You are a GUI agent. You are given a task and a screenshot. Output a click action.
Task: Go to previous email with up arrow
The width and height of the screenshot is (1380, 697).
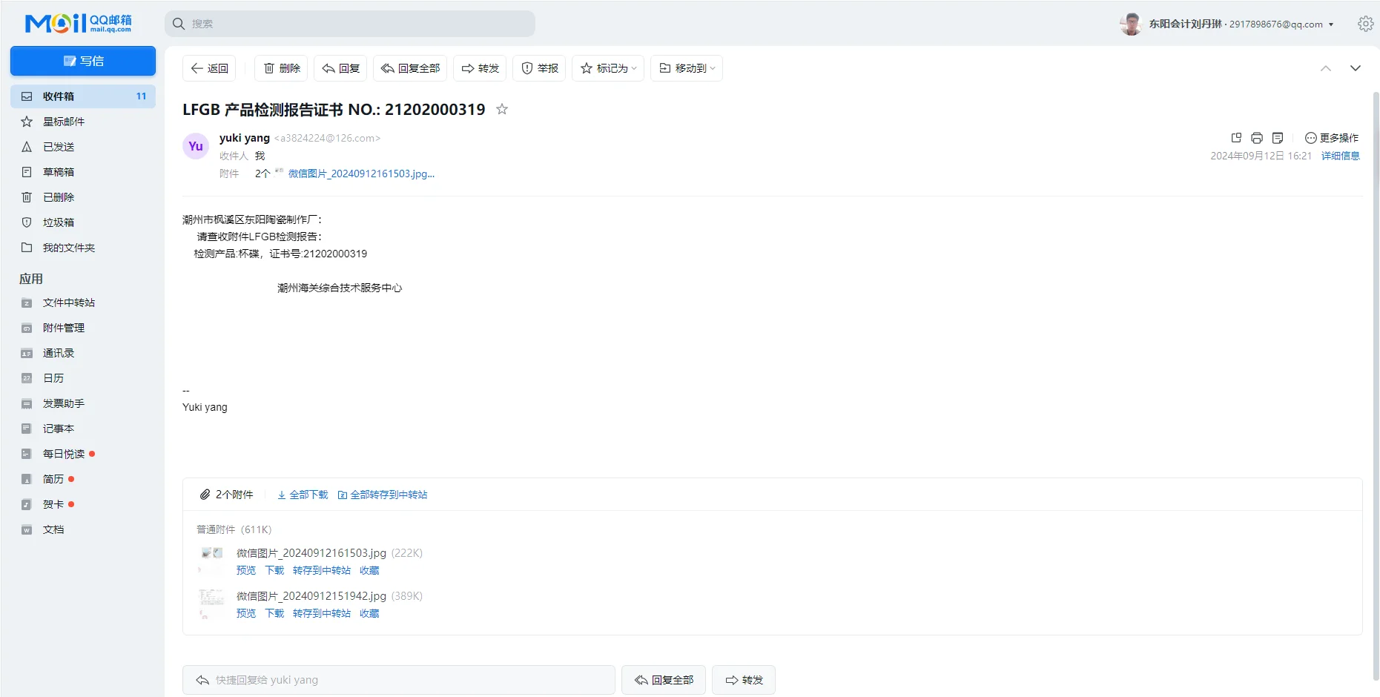(x=1326, y=68)
